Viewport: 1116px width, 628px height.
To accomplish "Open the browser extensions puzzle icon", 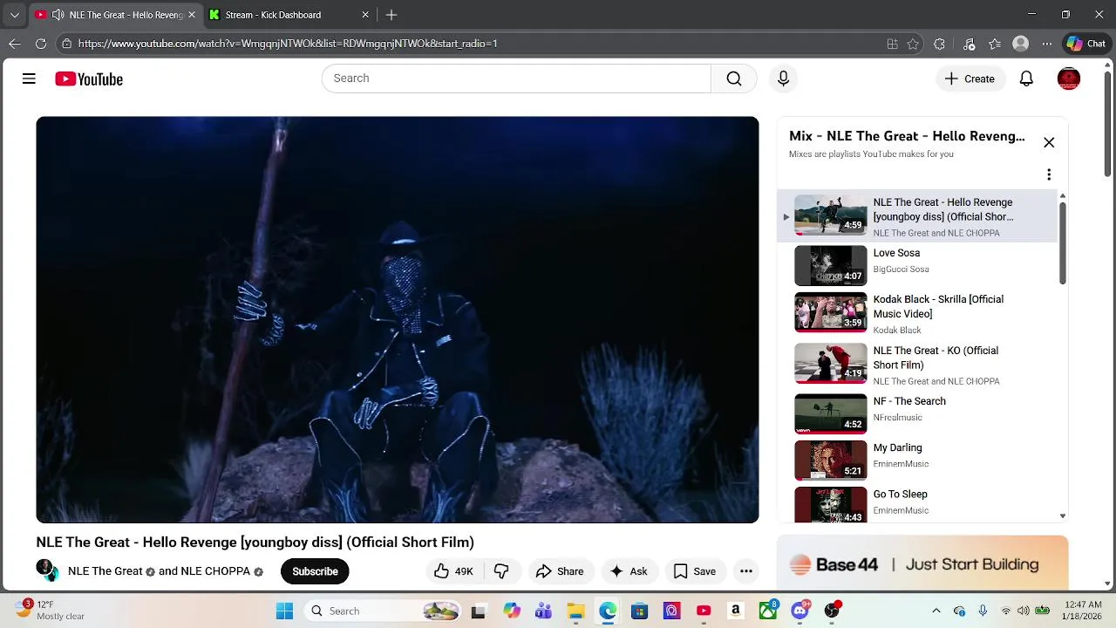I will click(939, 44).
